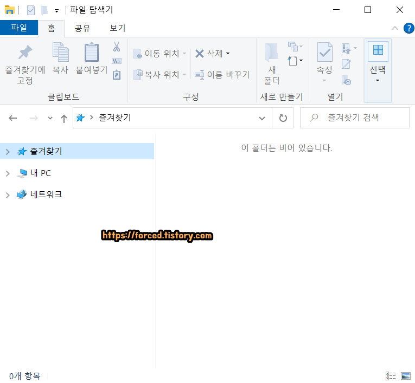Open Help with the question mark icon

(x=408, y=28)
